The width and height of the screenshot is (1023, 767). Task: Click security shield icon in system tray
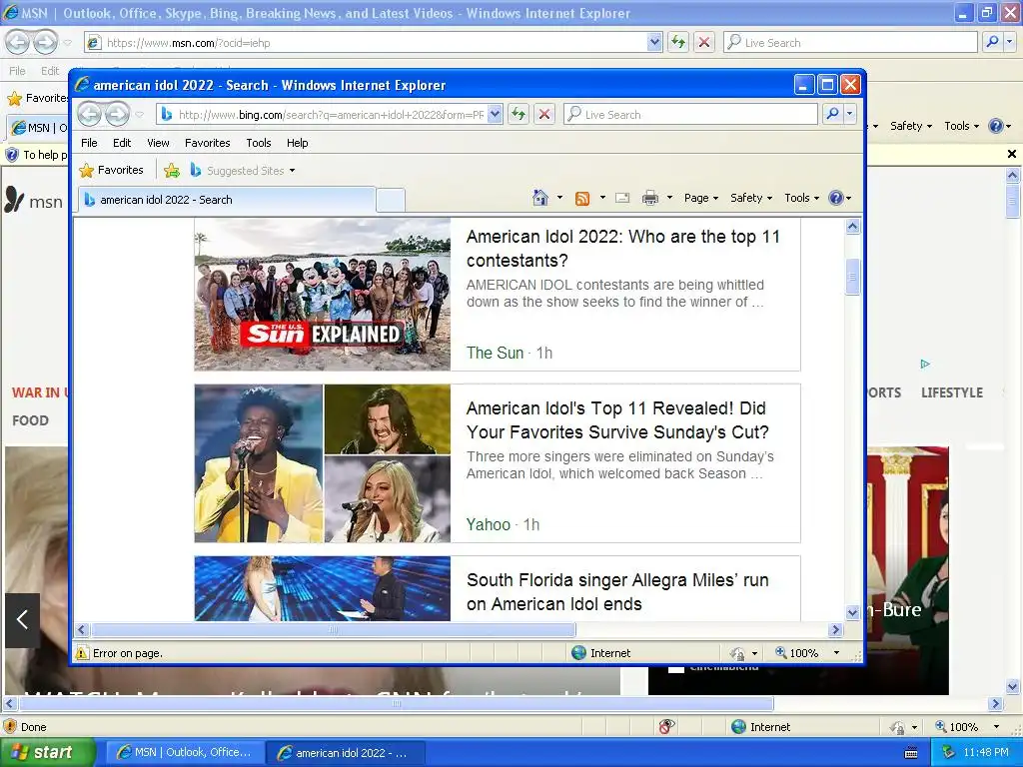pyautogui.click(x=948, y=753)
